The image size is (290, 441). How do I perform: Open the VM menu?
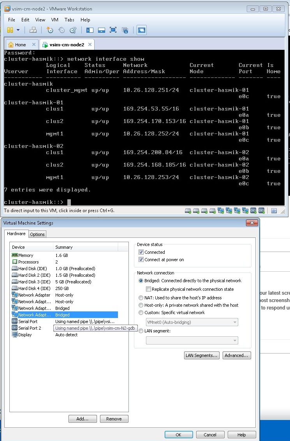pyautogui.click(x=55, y=19)
